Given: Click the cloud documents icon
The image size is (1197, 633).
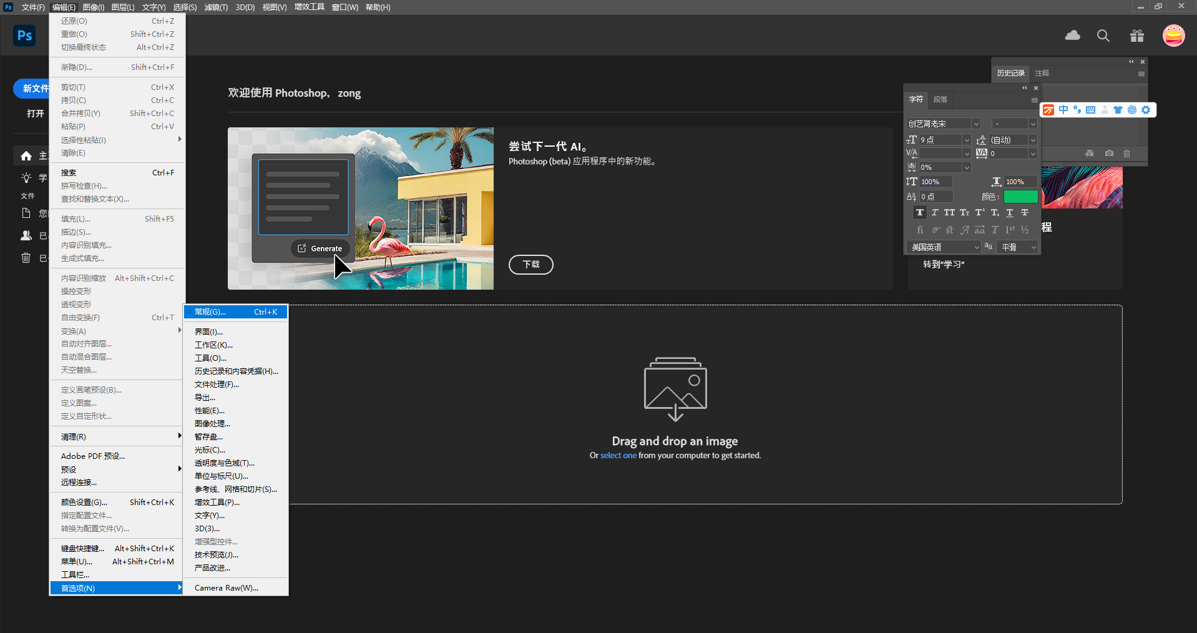Looking at the screenshot, I should click(1072, 36).
